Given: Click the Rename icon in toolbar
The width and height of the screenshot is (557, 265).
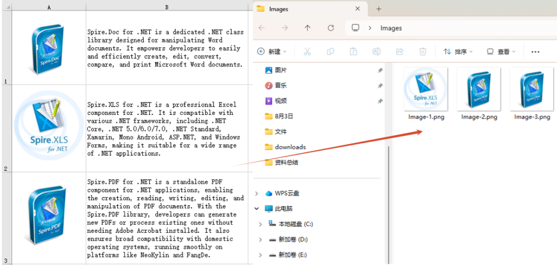Looking at the screenshot, I should pos(377,51).
